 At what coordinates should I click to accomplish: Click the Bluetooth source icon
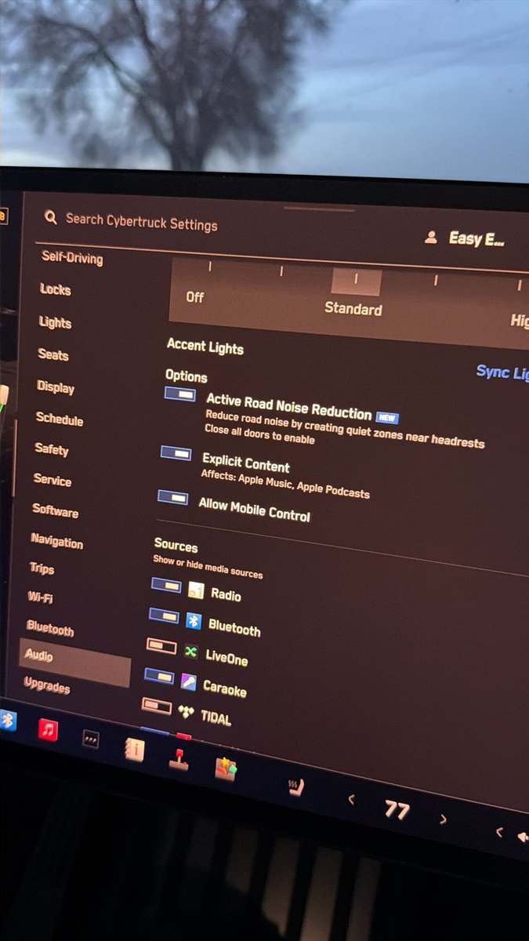(194, 621)
